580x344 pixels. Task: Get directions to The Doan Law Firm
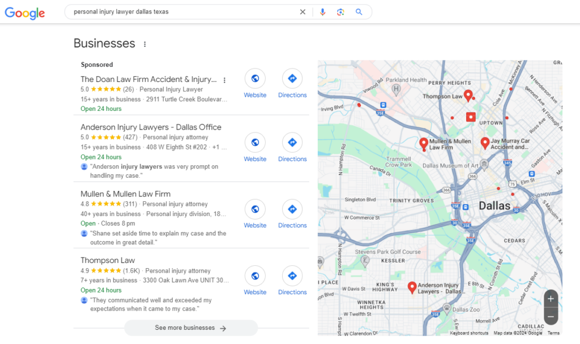coord(292,78)
